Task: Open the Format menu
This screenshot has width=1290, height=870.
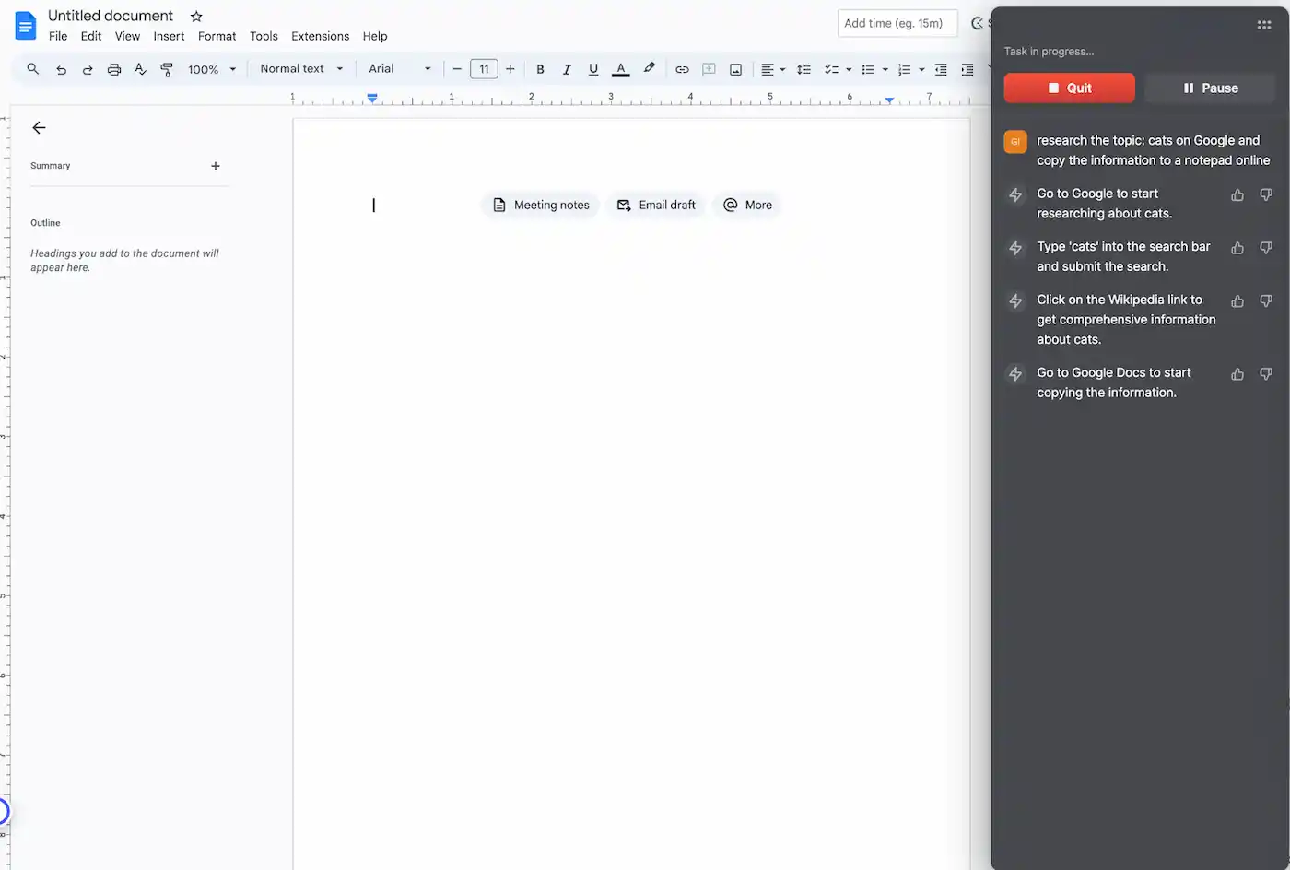Action: [x=217, y=36]
